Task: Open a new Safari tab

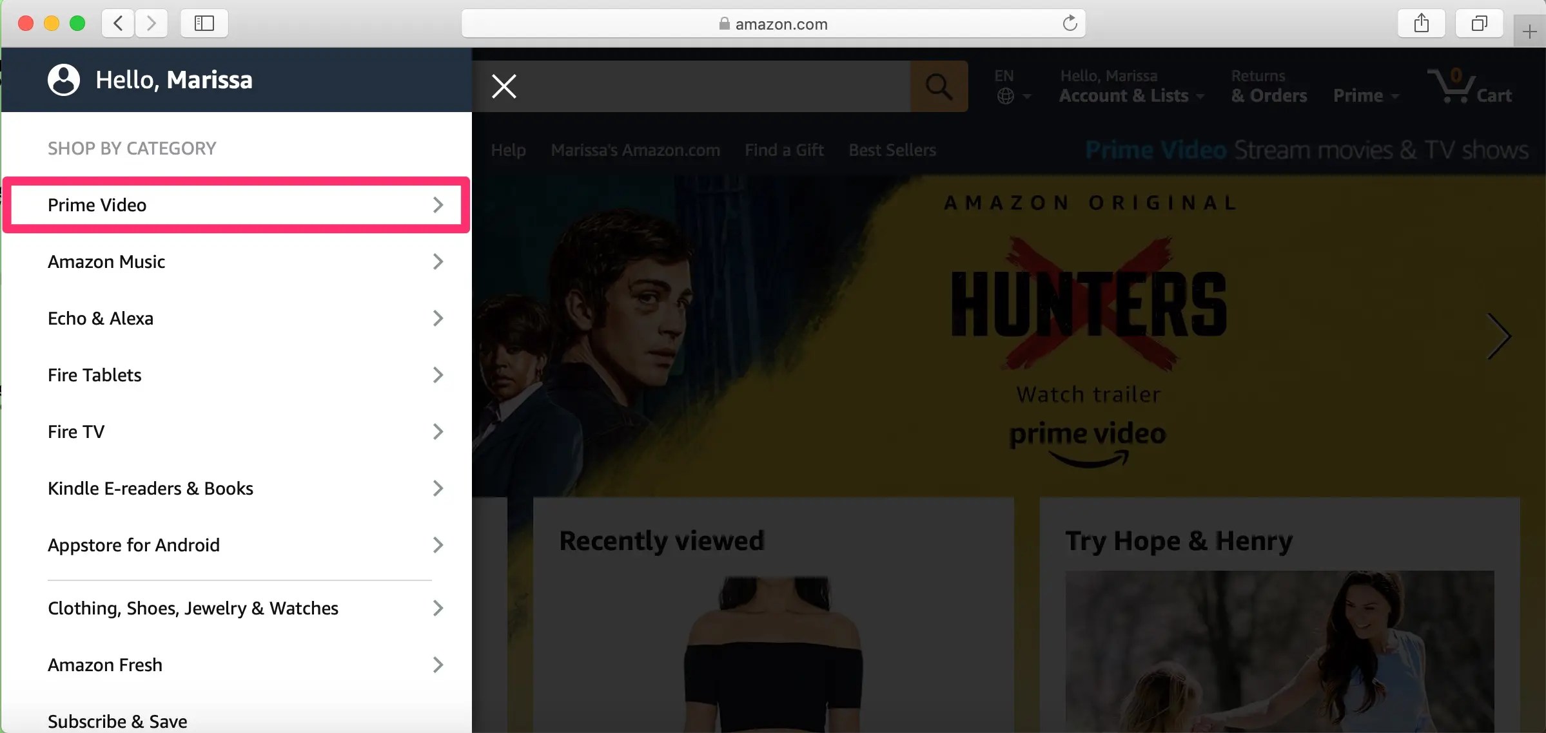Action: [x=1529, y=30]
